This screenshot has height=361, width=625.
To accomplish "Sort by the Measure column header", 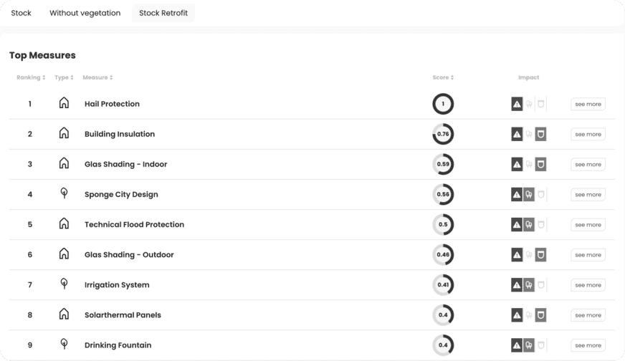I will [97, 77].
